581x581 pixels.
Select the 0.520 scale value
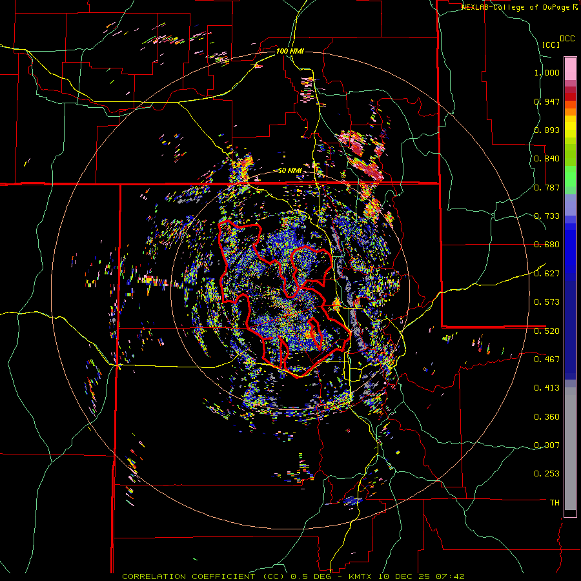(x=547, y=331)
